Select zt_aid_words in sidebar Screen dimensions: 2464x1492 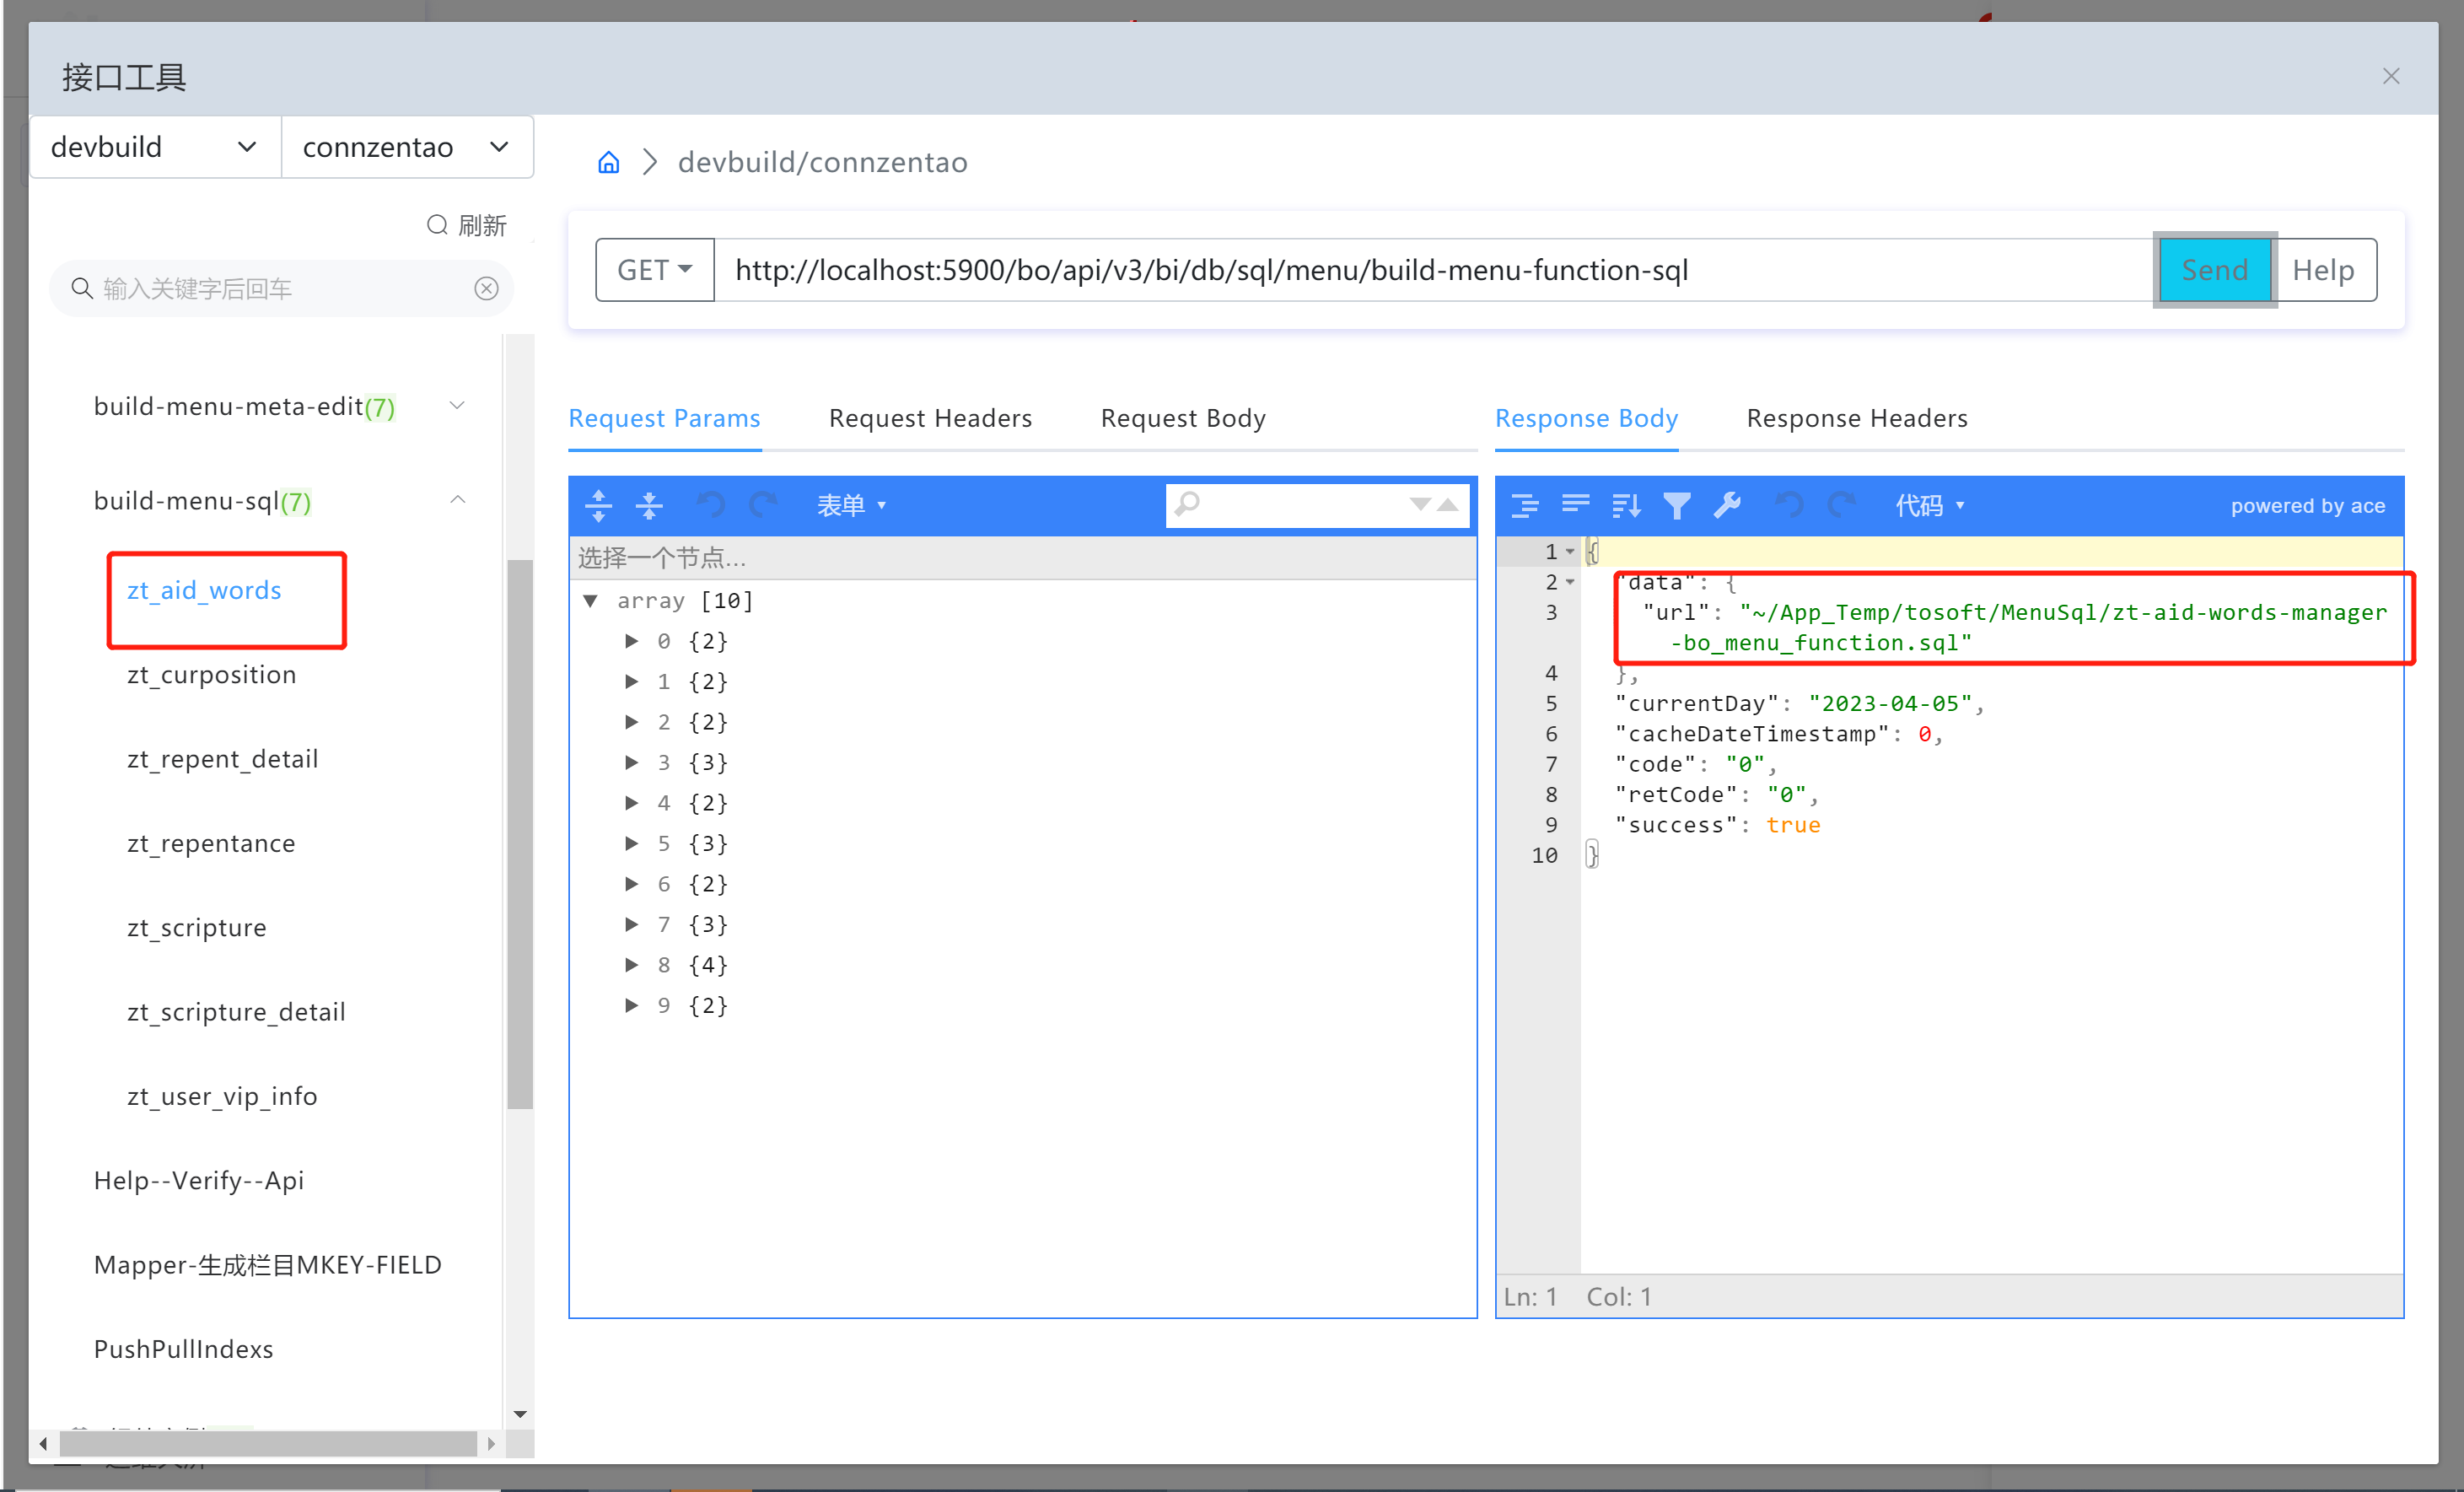coord(204,590)
